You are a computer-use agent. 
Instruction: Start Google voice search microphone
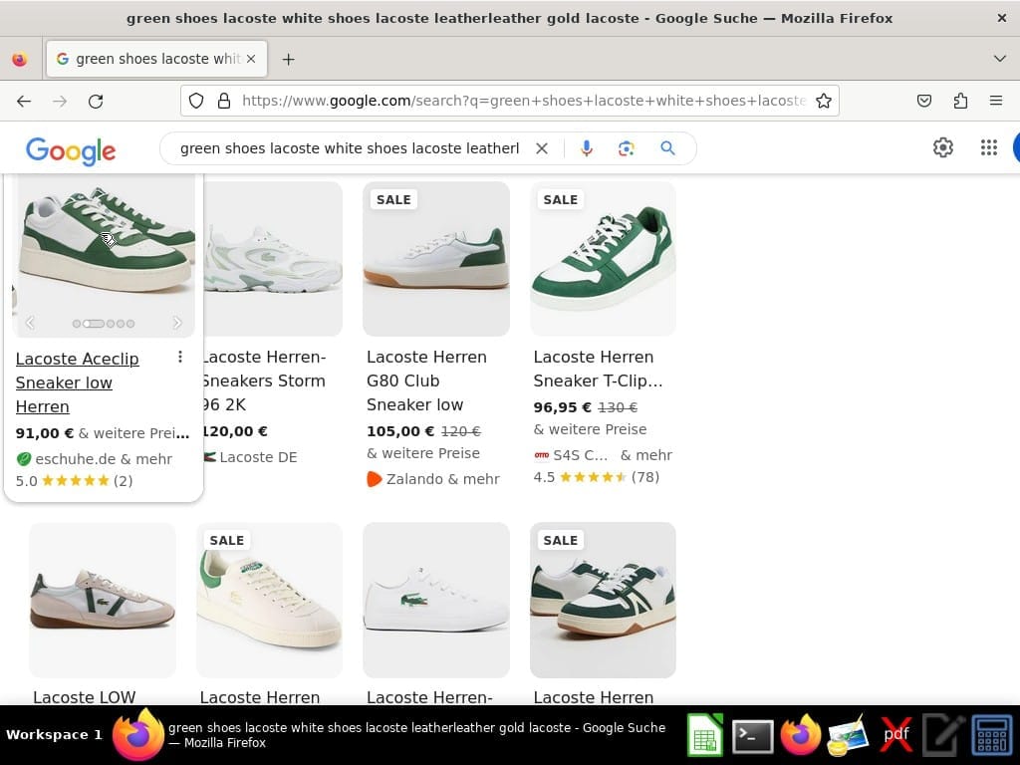tap(586, 148)
